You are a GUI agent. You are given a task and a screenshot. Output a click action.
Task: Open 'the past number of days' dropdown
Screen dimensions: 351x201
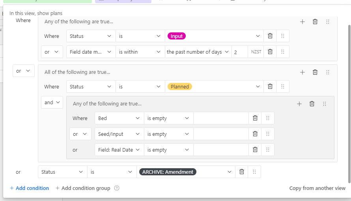[198, 52]
